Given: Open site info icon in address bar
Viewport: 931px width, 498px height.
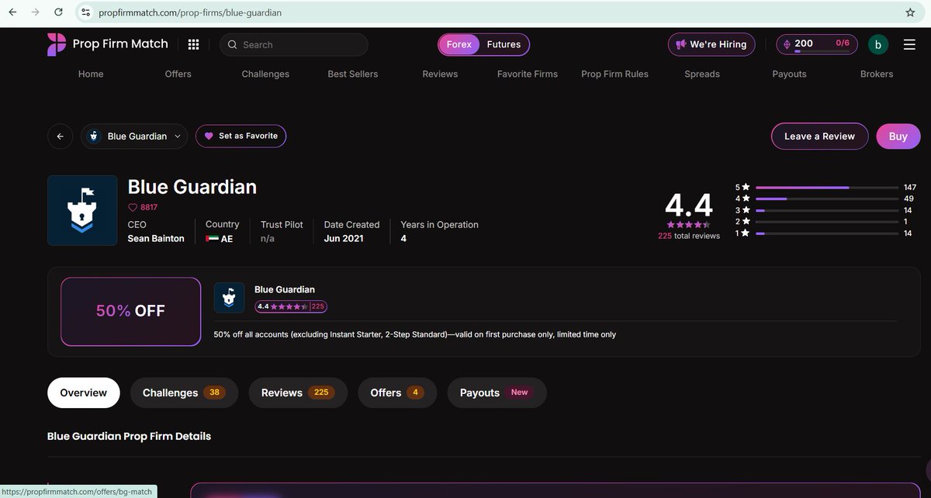Looking at the screenshot, I should 86,12.
